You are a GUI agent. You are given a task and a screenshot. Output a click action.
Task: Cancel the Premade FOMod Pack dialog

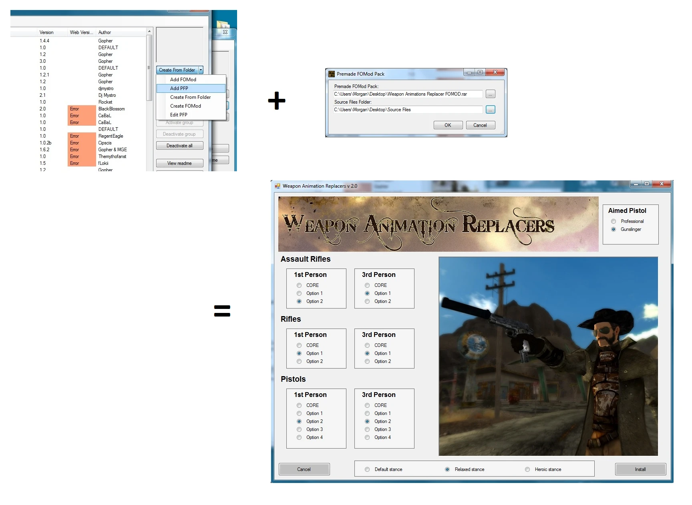tap(480, 125)
